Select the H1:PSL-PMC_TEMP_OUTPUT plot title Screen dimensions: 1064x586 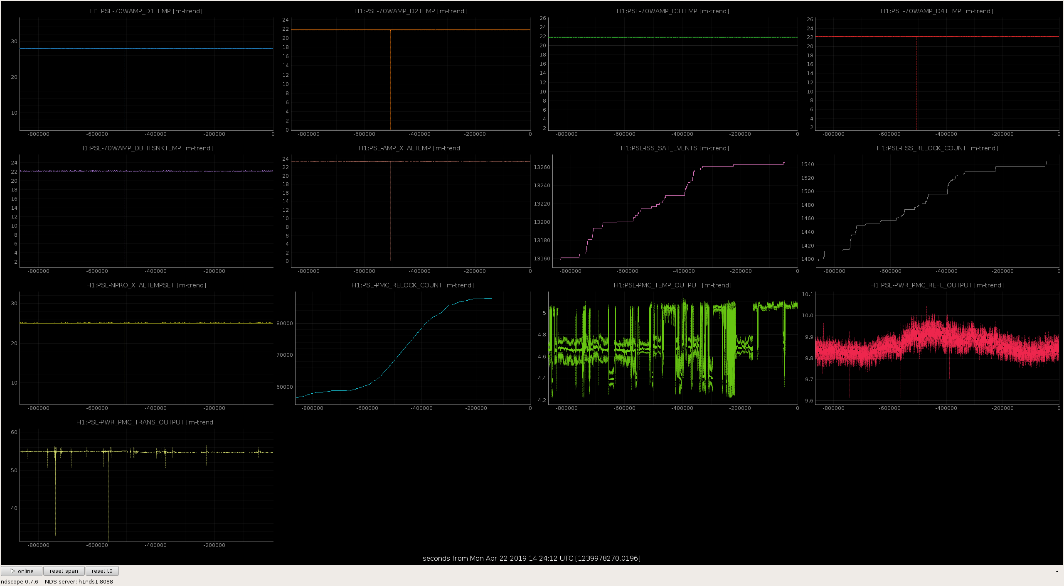tap(673, 285)
